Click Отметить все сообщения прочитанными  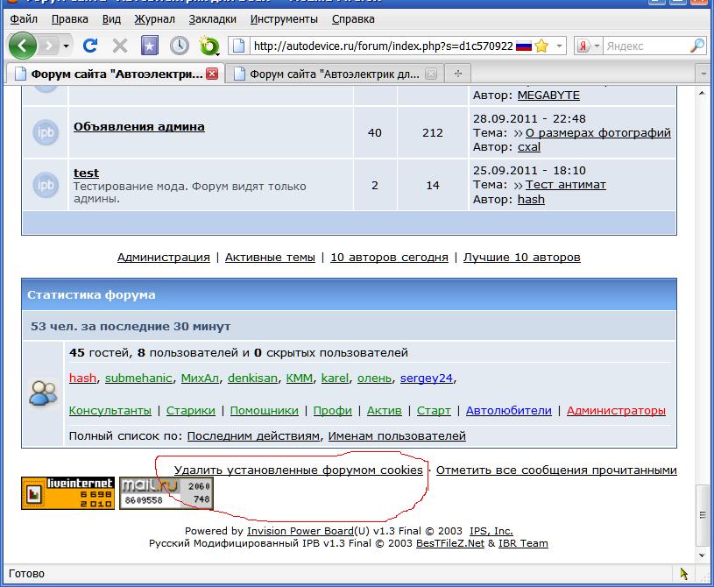pyautogui.click(x=556, y=470)
